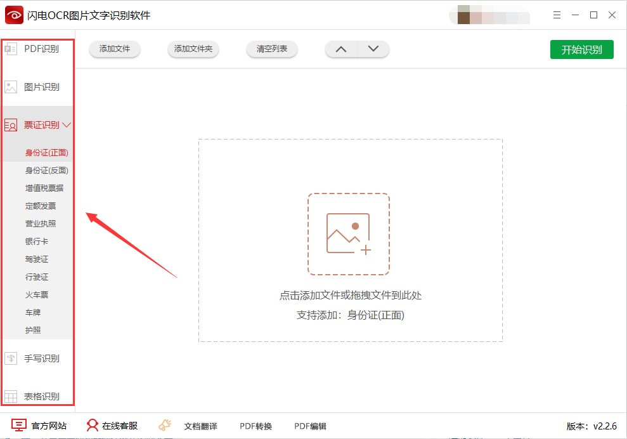Click the 表格识别 table grid icon
This screenshot has height=439, width=627.
(x=11, y=396)
